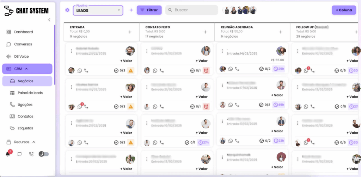
Task: Open the 0/1 task check on the 27h card
Action: coord(190,143)
